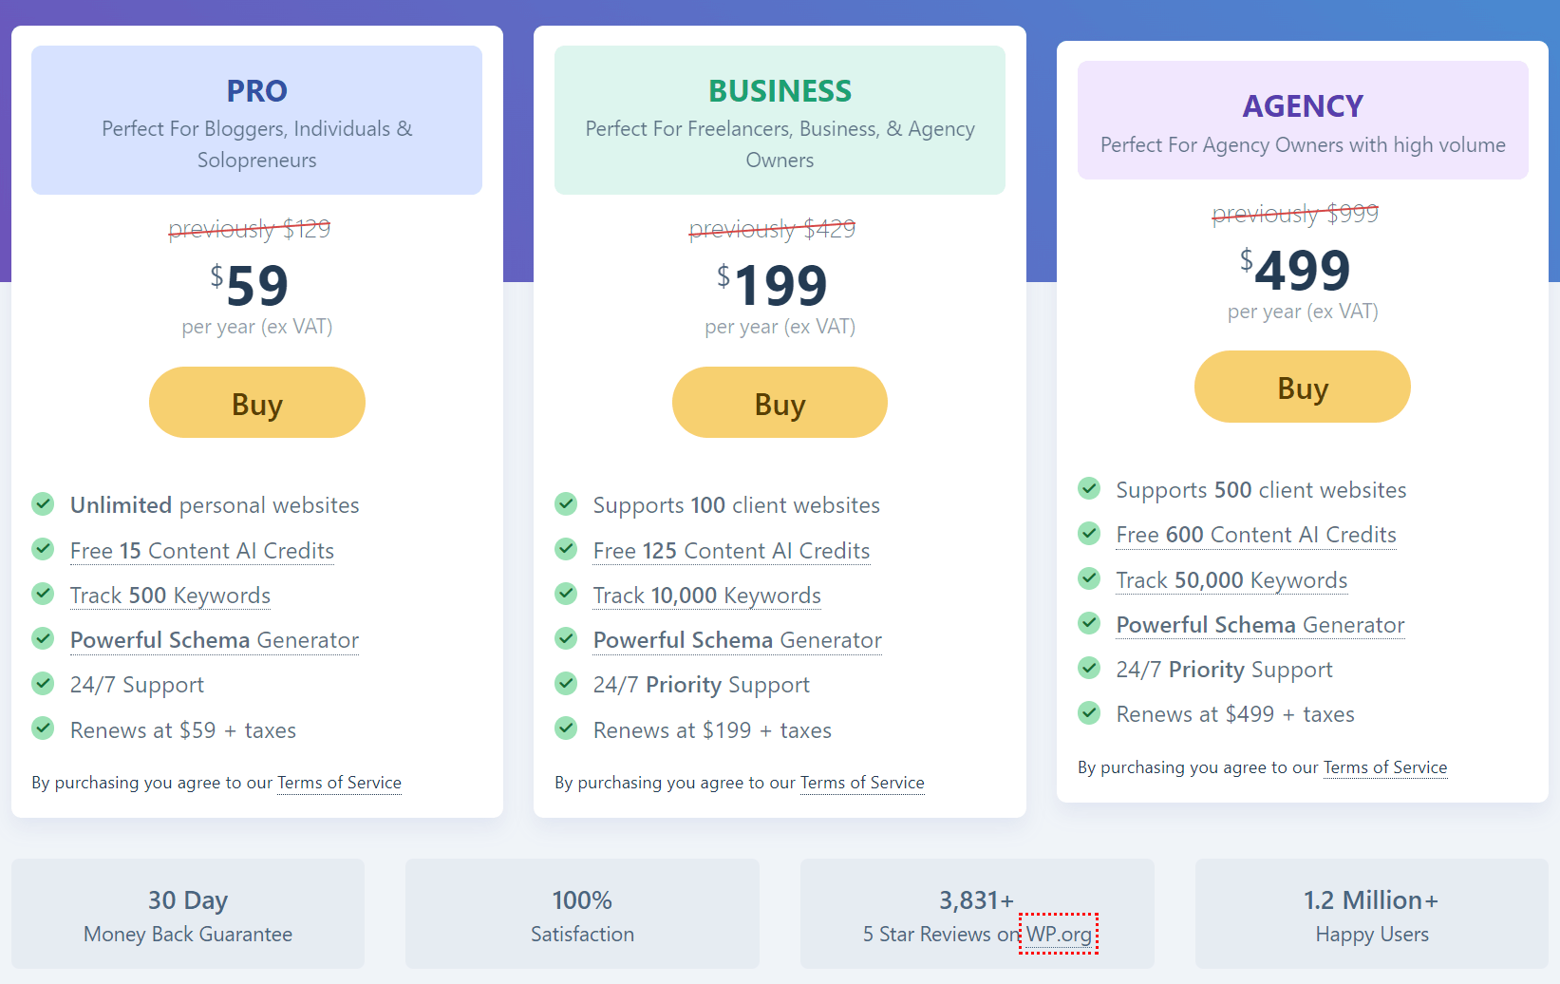This screenshot has height=984, width=1560.
Task: Select the 1.2 Million+ Happy Users box
Action: tap(1371, 914)
